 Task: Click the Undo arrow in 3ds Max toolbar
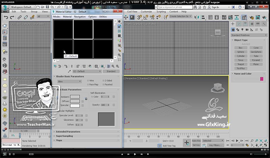click(6, 17)
